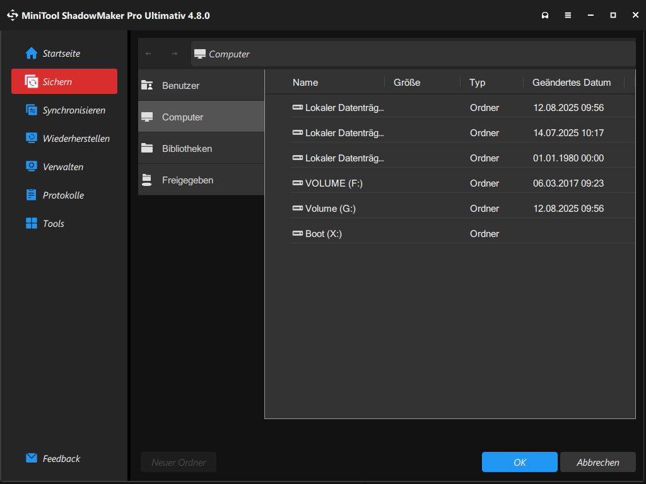Open the Protokolle log icon

(x=32, y=195)
